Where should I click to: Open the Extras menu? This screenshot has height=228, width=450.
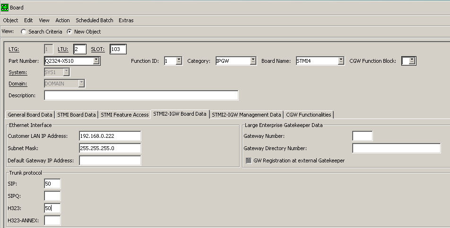[126, 20]
